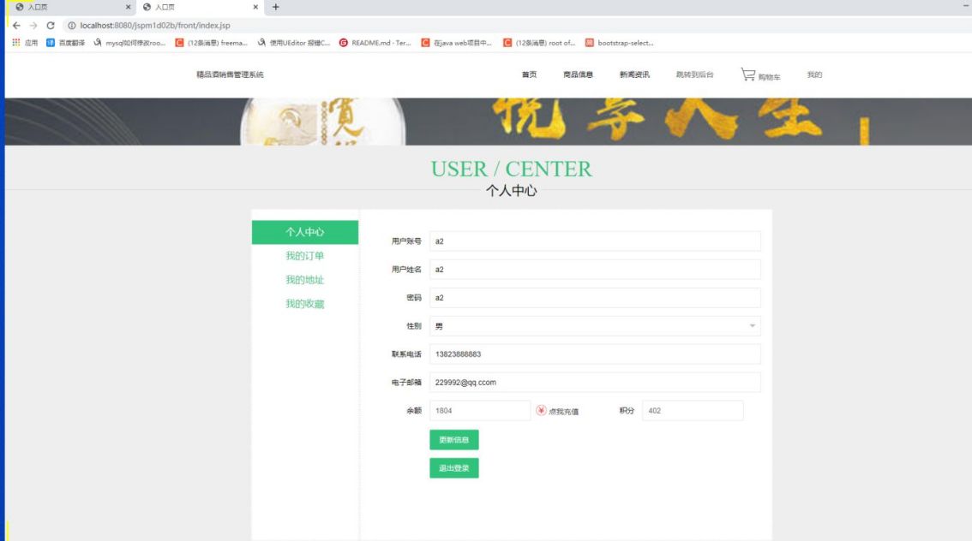Open the freema... bookmark
The image size is (972, 541).
click(212, 43)
